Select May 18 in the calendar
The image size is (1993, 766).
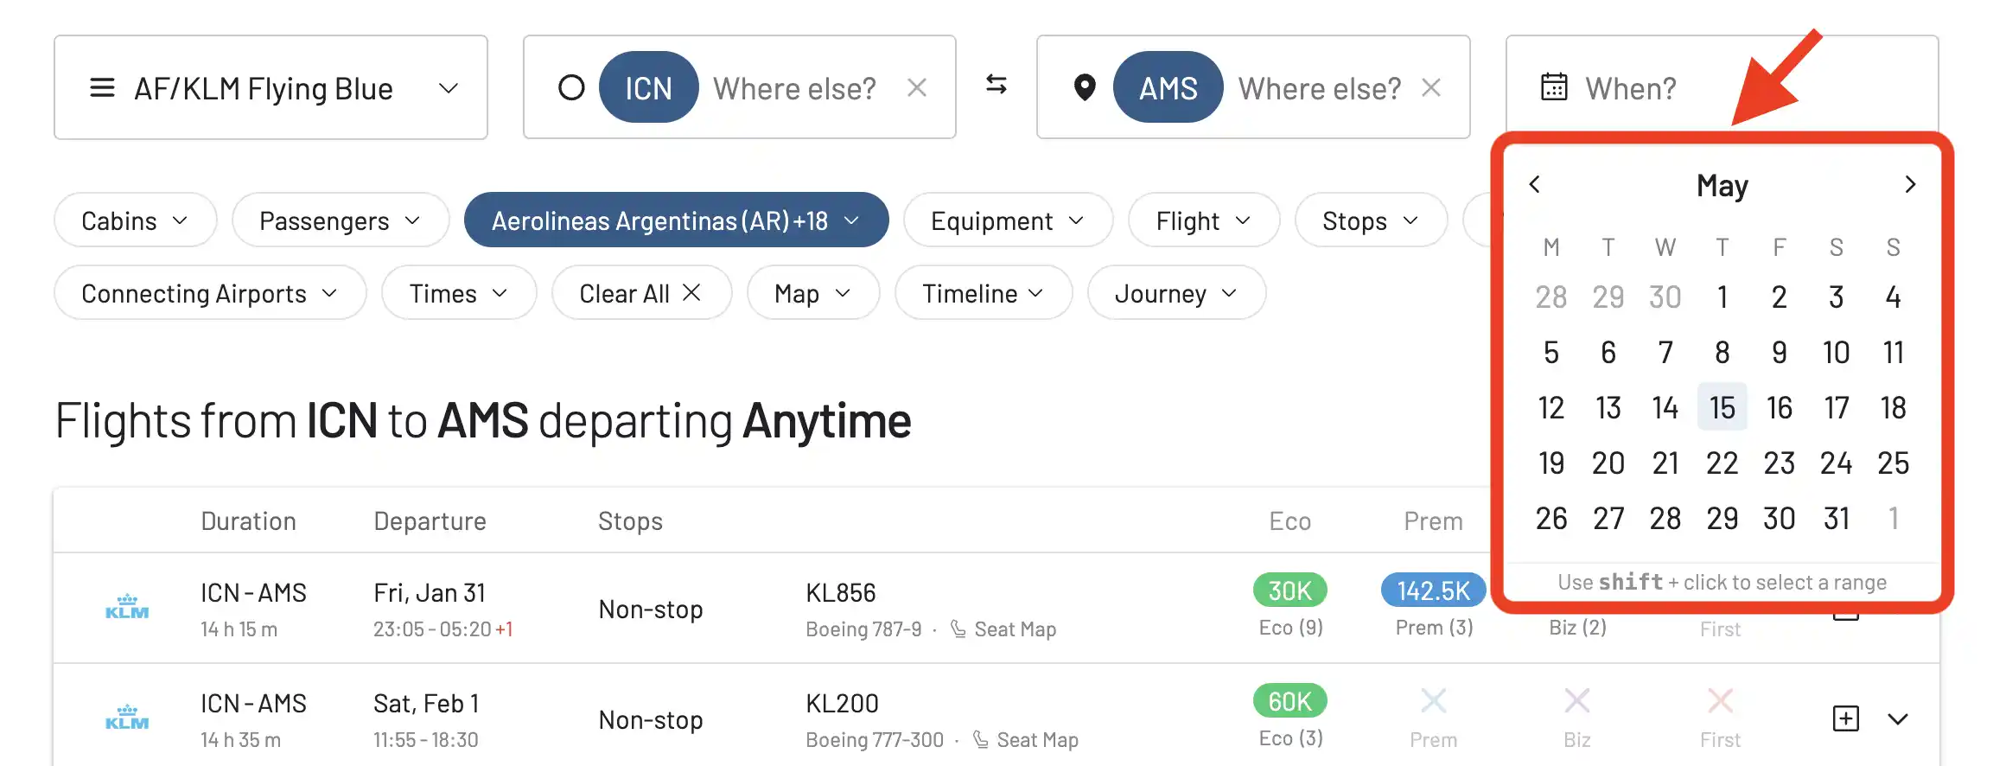pos(1893,407)
